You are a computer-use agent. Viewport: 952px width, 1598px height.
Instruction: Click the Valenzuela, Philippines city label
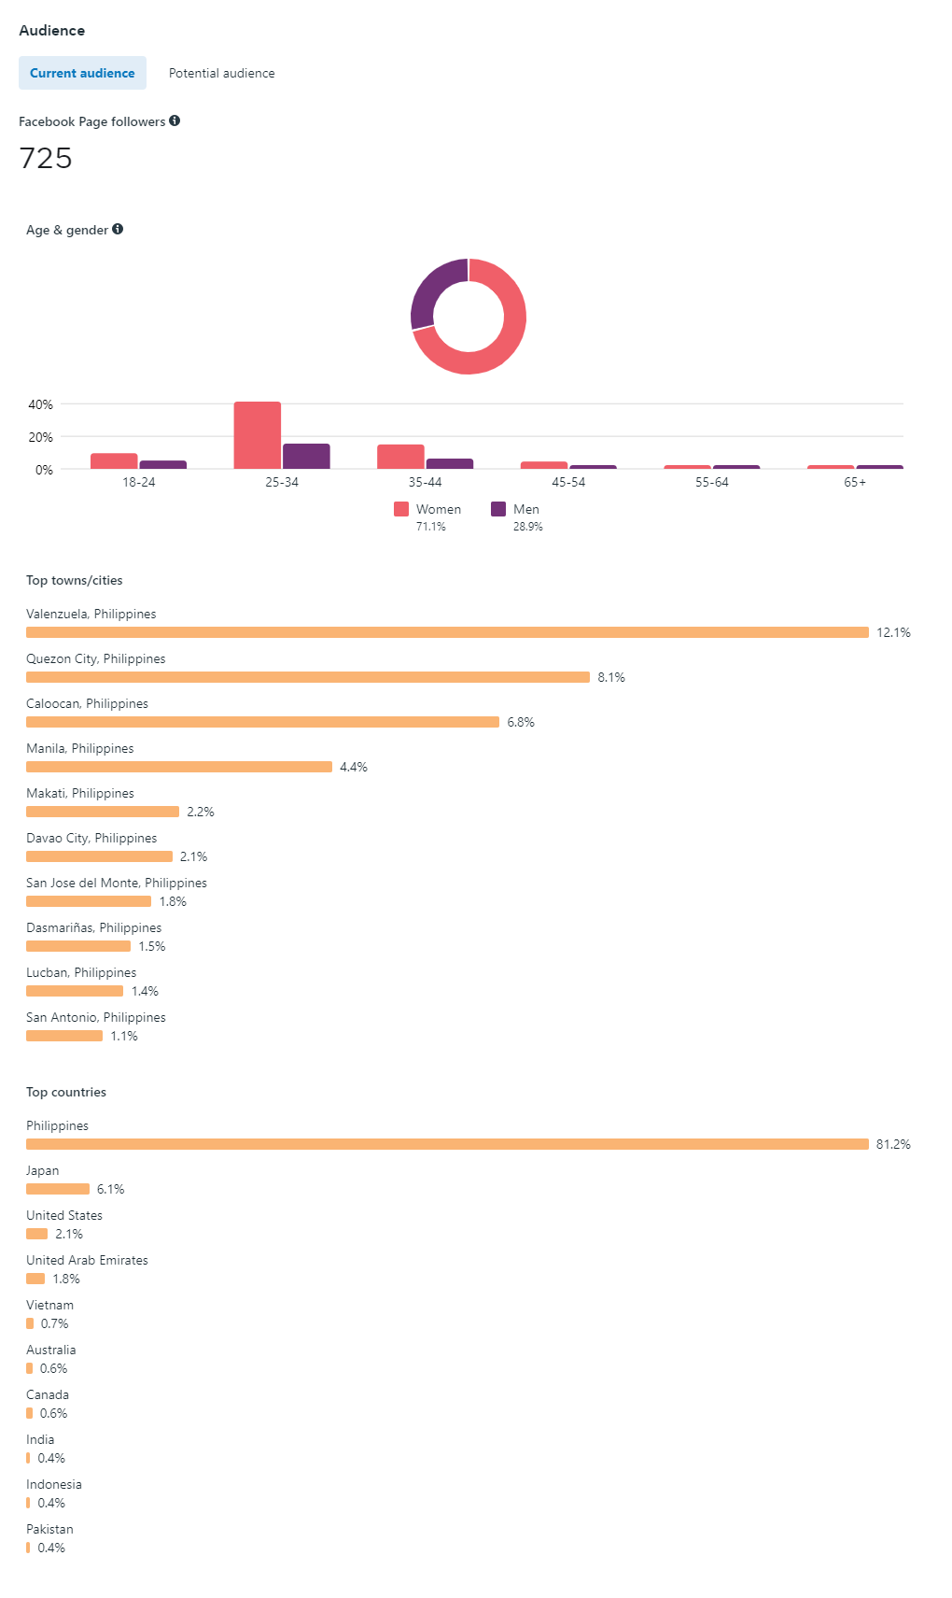tap(91, 614)
